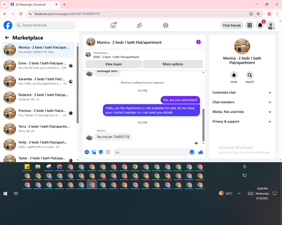Open Chrome's three-dot menu
Image resolution: width=282 pixels, height=225 pixels.
[277, 14]
